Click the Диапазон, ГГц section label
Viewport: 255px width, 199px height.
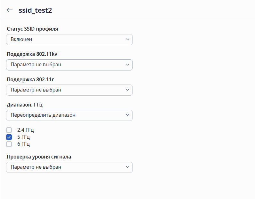coord(25,105)
